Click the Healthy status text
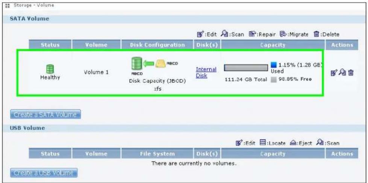Viewport: 368px width, 183px height. point(50,77)
